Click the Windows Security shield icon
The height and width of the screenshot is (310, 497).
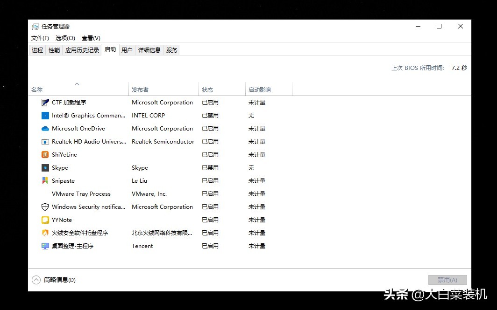click(45, 207)
